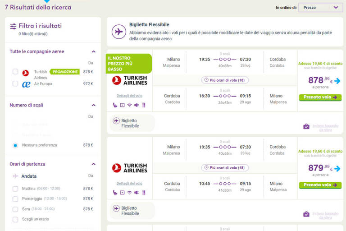
Task: Collapse the Numero di scali section
Action: [94, 105]
